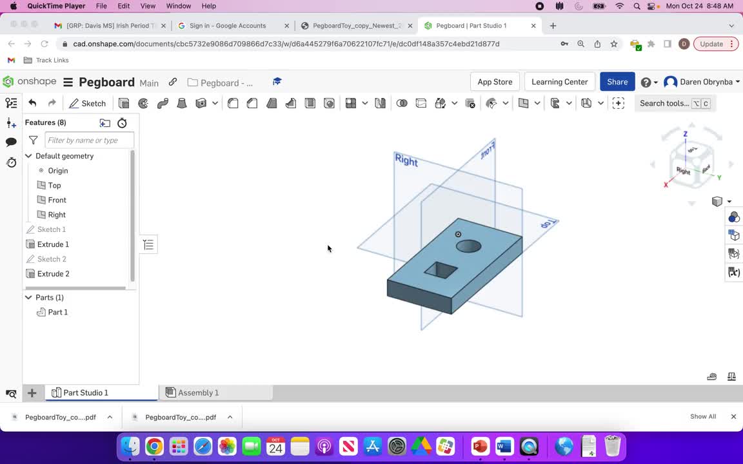Select the Transform tool
This screenshot has height=464, width=743.
(441, 103)
